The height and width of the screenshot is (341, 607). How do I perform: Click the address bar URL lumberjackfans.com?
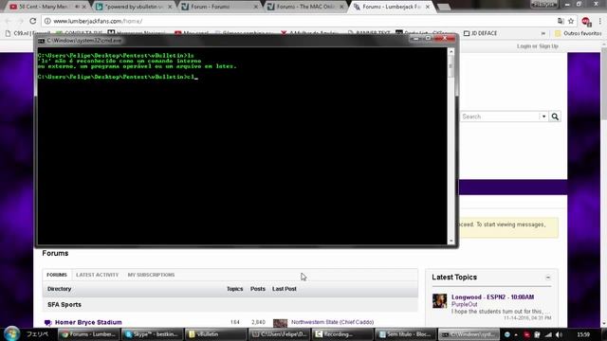pyautogui.click(x=98, y=21)
